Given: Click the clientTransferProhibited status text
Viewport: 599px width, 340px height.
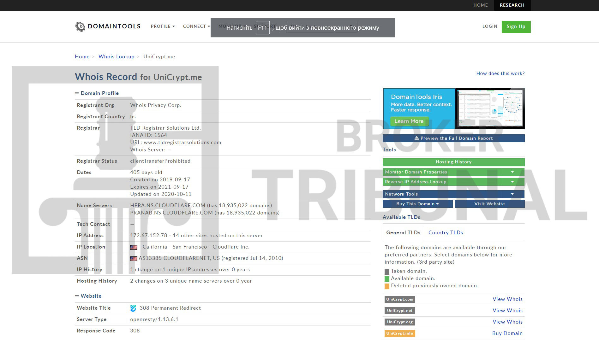Looking at the screenshot, I should pos(160,161).
